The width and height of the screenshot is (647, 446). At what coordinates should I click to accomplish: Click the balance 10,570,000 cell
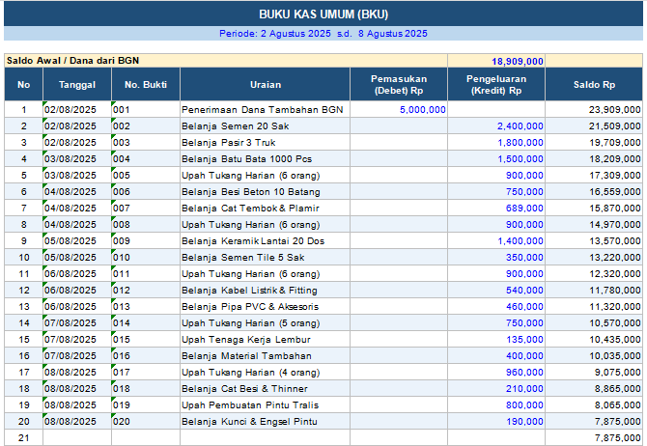tap(594, 322)
